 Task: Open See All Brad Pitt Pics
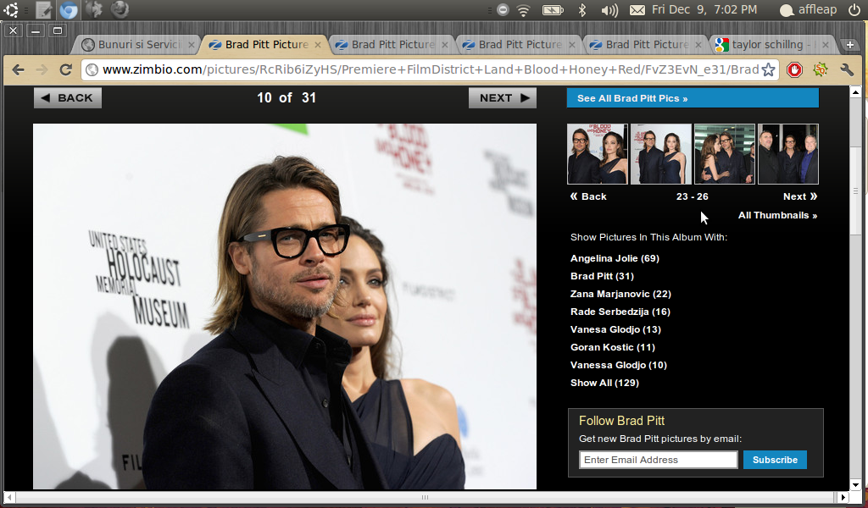693,98
